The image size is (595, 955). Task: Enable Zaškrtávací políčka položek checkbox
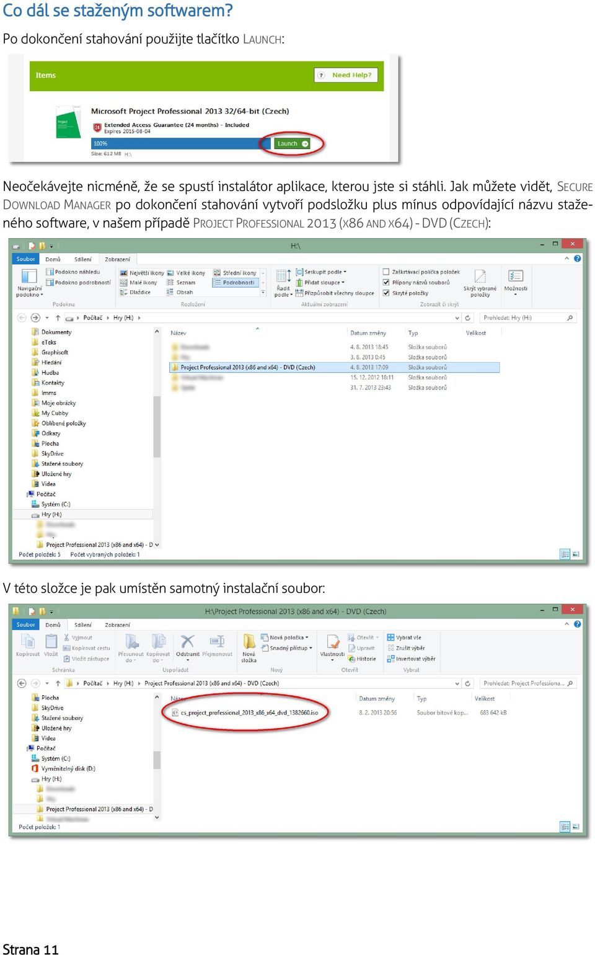pos(386,272)
